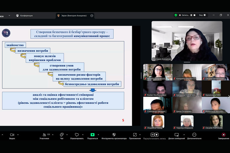This screenshot has height=153, width=230.
Task: Expand share options caret
Action: click(98, 135)
